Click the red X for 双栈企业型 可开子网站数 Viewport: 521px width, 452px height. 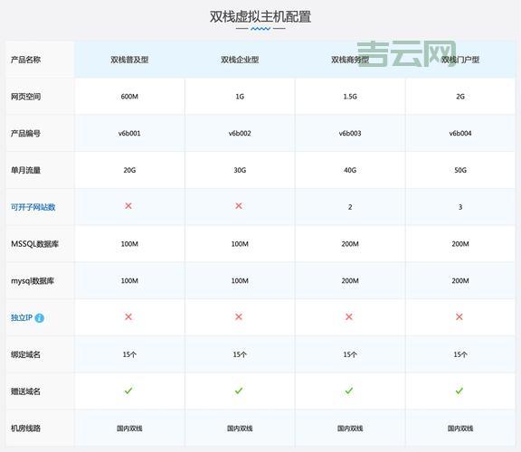[x=239, y=206]
